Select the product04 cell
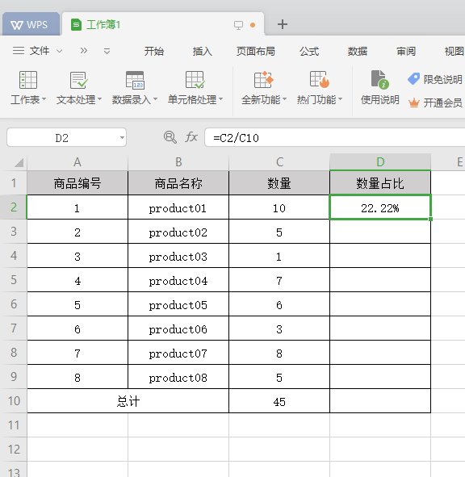 click(178, 280)
